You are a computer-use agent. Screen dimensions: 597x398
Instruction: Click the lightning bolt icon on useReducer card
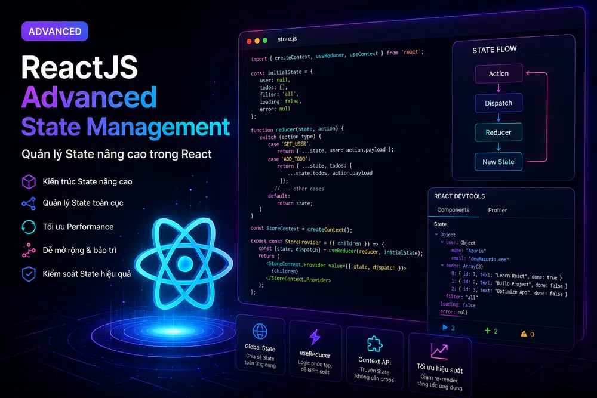[x=315, y=337]
